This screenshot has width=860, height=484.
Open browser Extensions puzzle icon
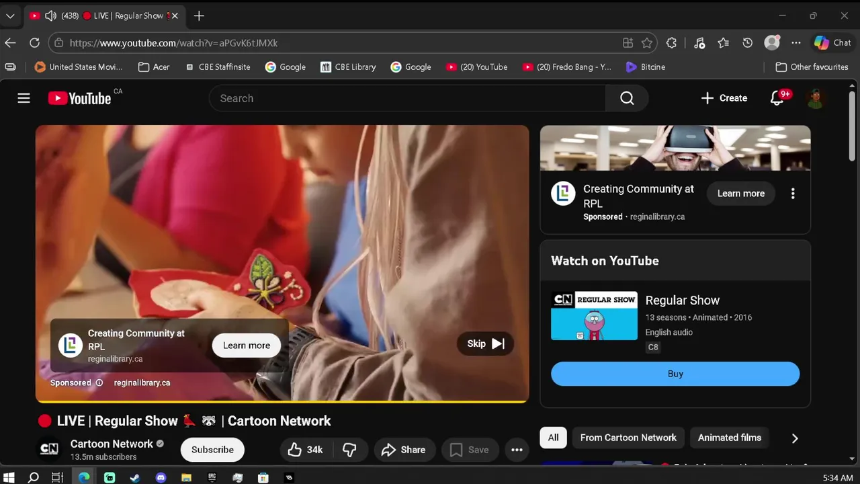(671, 42)
